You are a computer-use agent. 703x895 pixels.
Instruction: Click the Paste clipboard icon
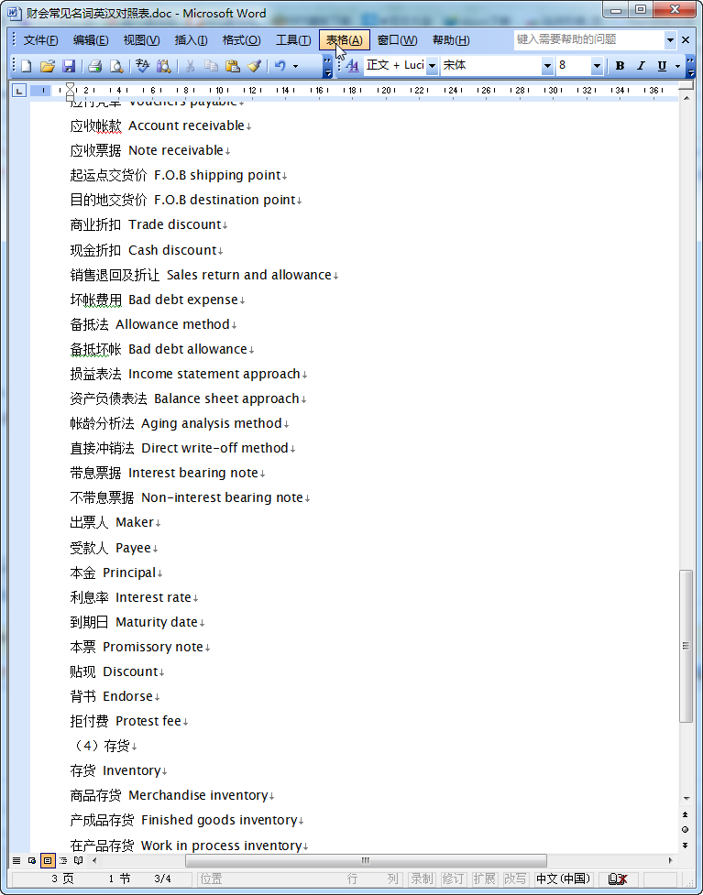pyautogui.click(x=233, y=66)
